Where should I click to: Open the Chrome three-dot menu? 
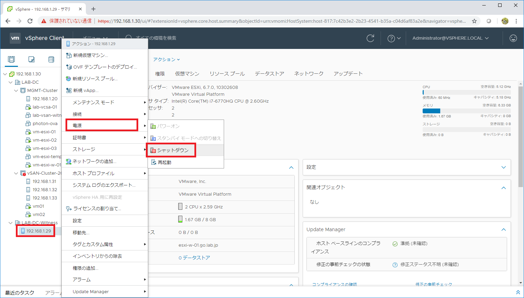point(516,21)
